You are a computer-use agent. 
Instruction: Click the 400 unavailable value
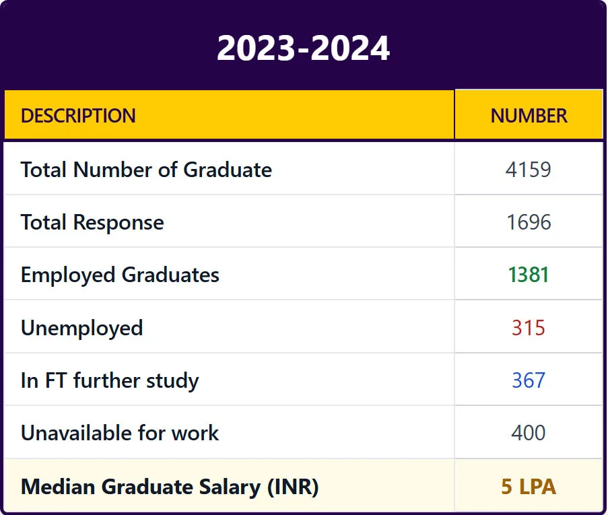[x=529, y=433]
